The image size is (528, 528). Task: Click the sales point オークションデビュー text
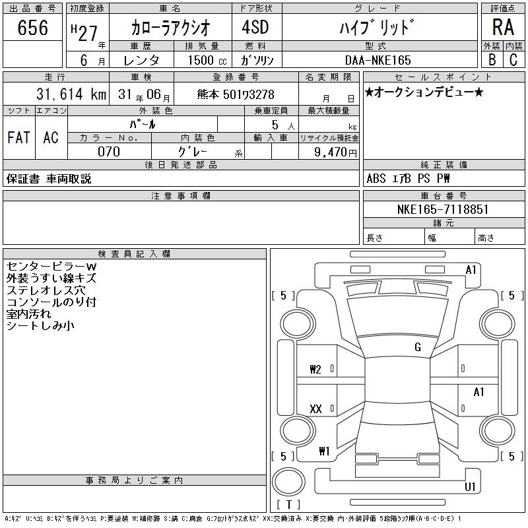(x=424, y=92)
